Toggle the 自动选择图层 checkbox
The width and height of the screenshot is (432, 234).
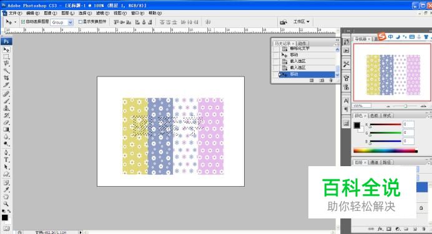click(x=23, y=21)
